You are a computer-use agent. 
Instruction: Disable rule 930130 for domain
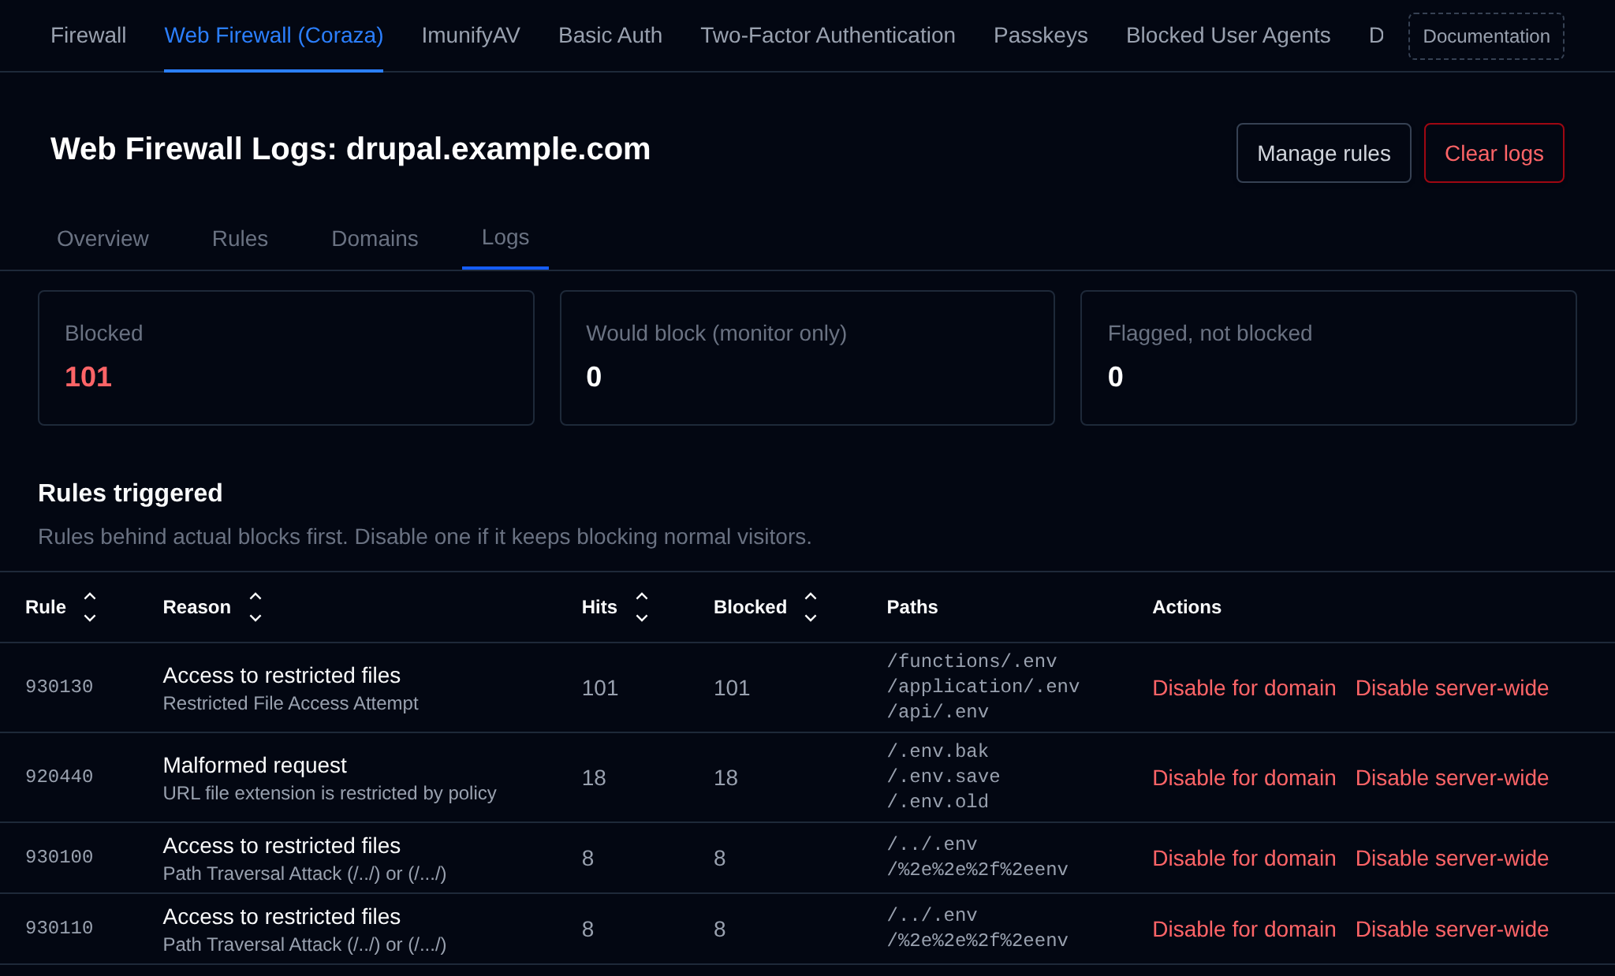[x=1244, y=688]
